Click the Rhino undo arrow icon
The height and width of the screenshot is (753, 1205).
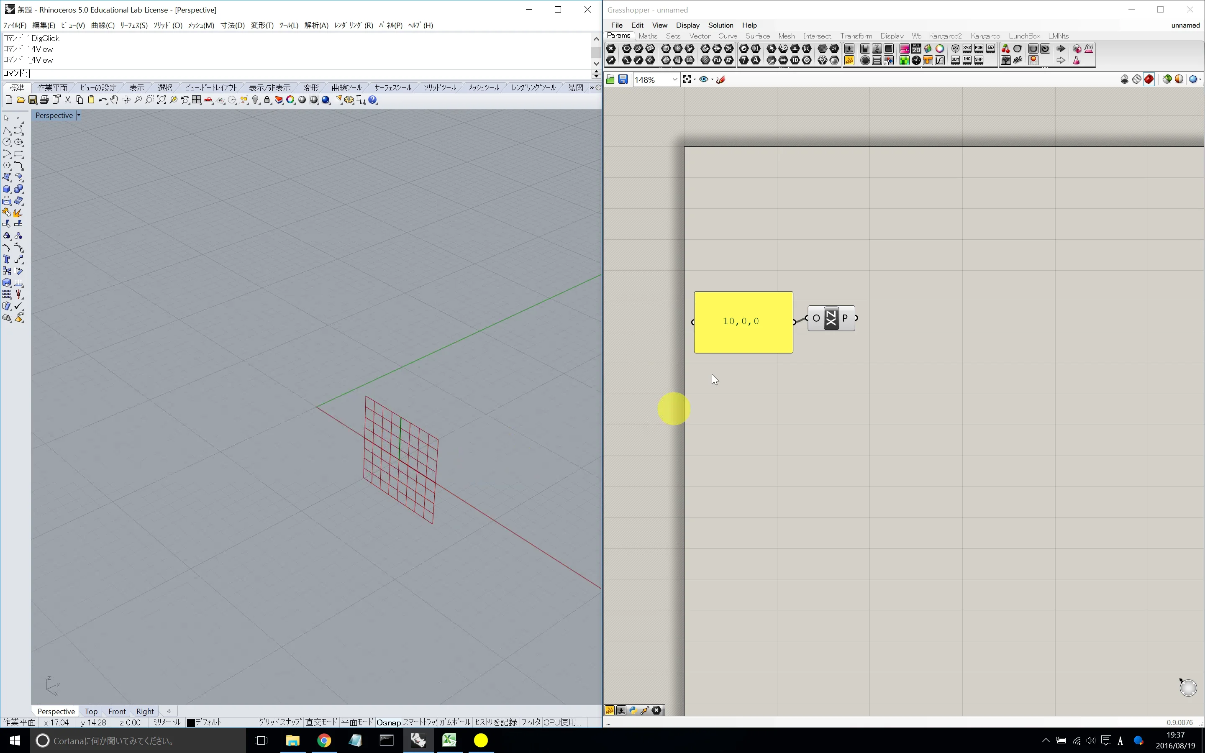[x=102, y=100]
